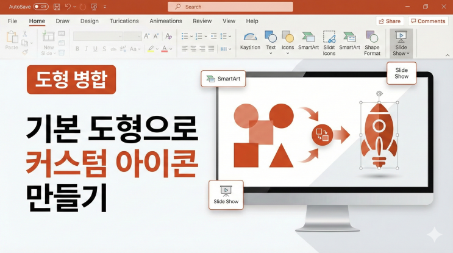Click the SmartArt callout on the slide

pos(223,79)
